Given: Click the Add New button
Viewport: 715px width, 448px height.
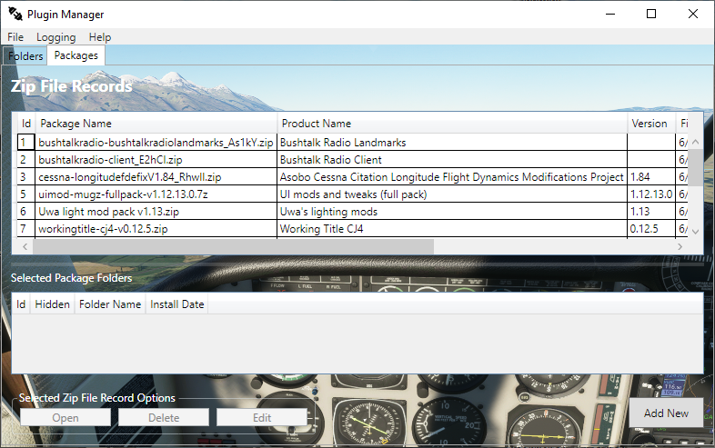Looking at the screenshot, I should [x=666, y=413].
